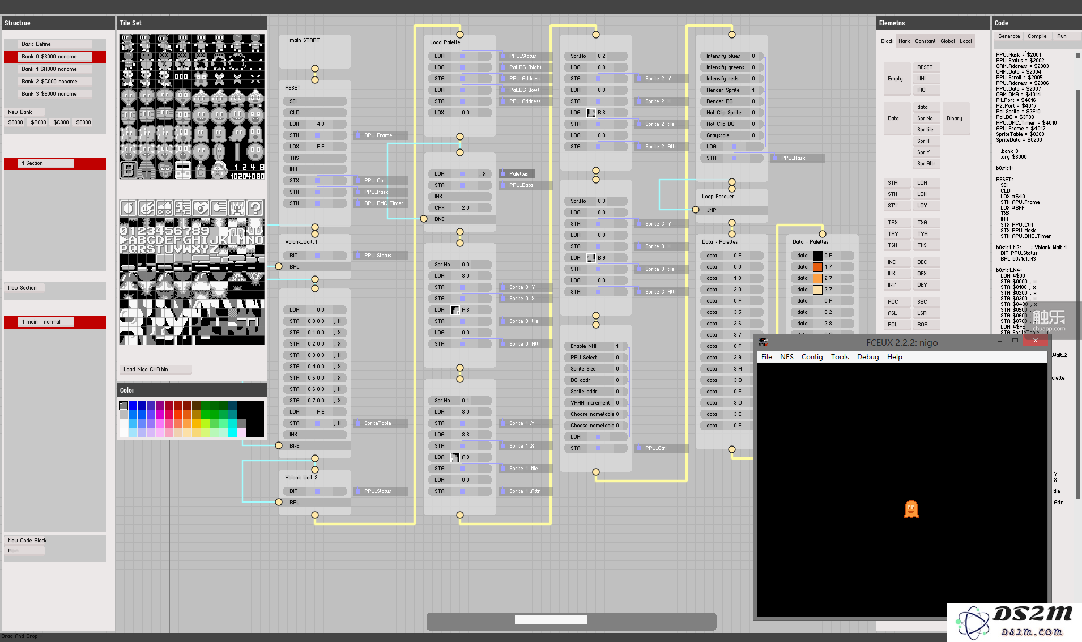Switch to the Global tab in Elements
This screenshot has width=1082, height=642.
point(948,41)
